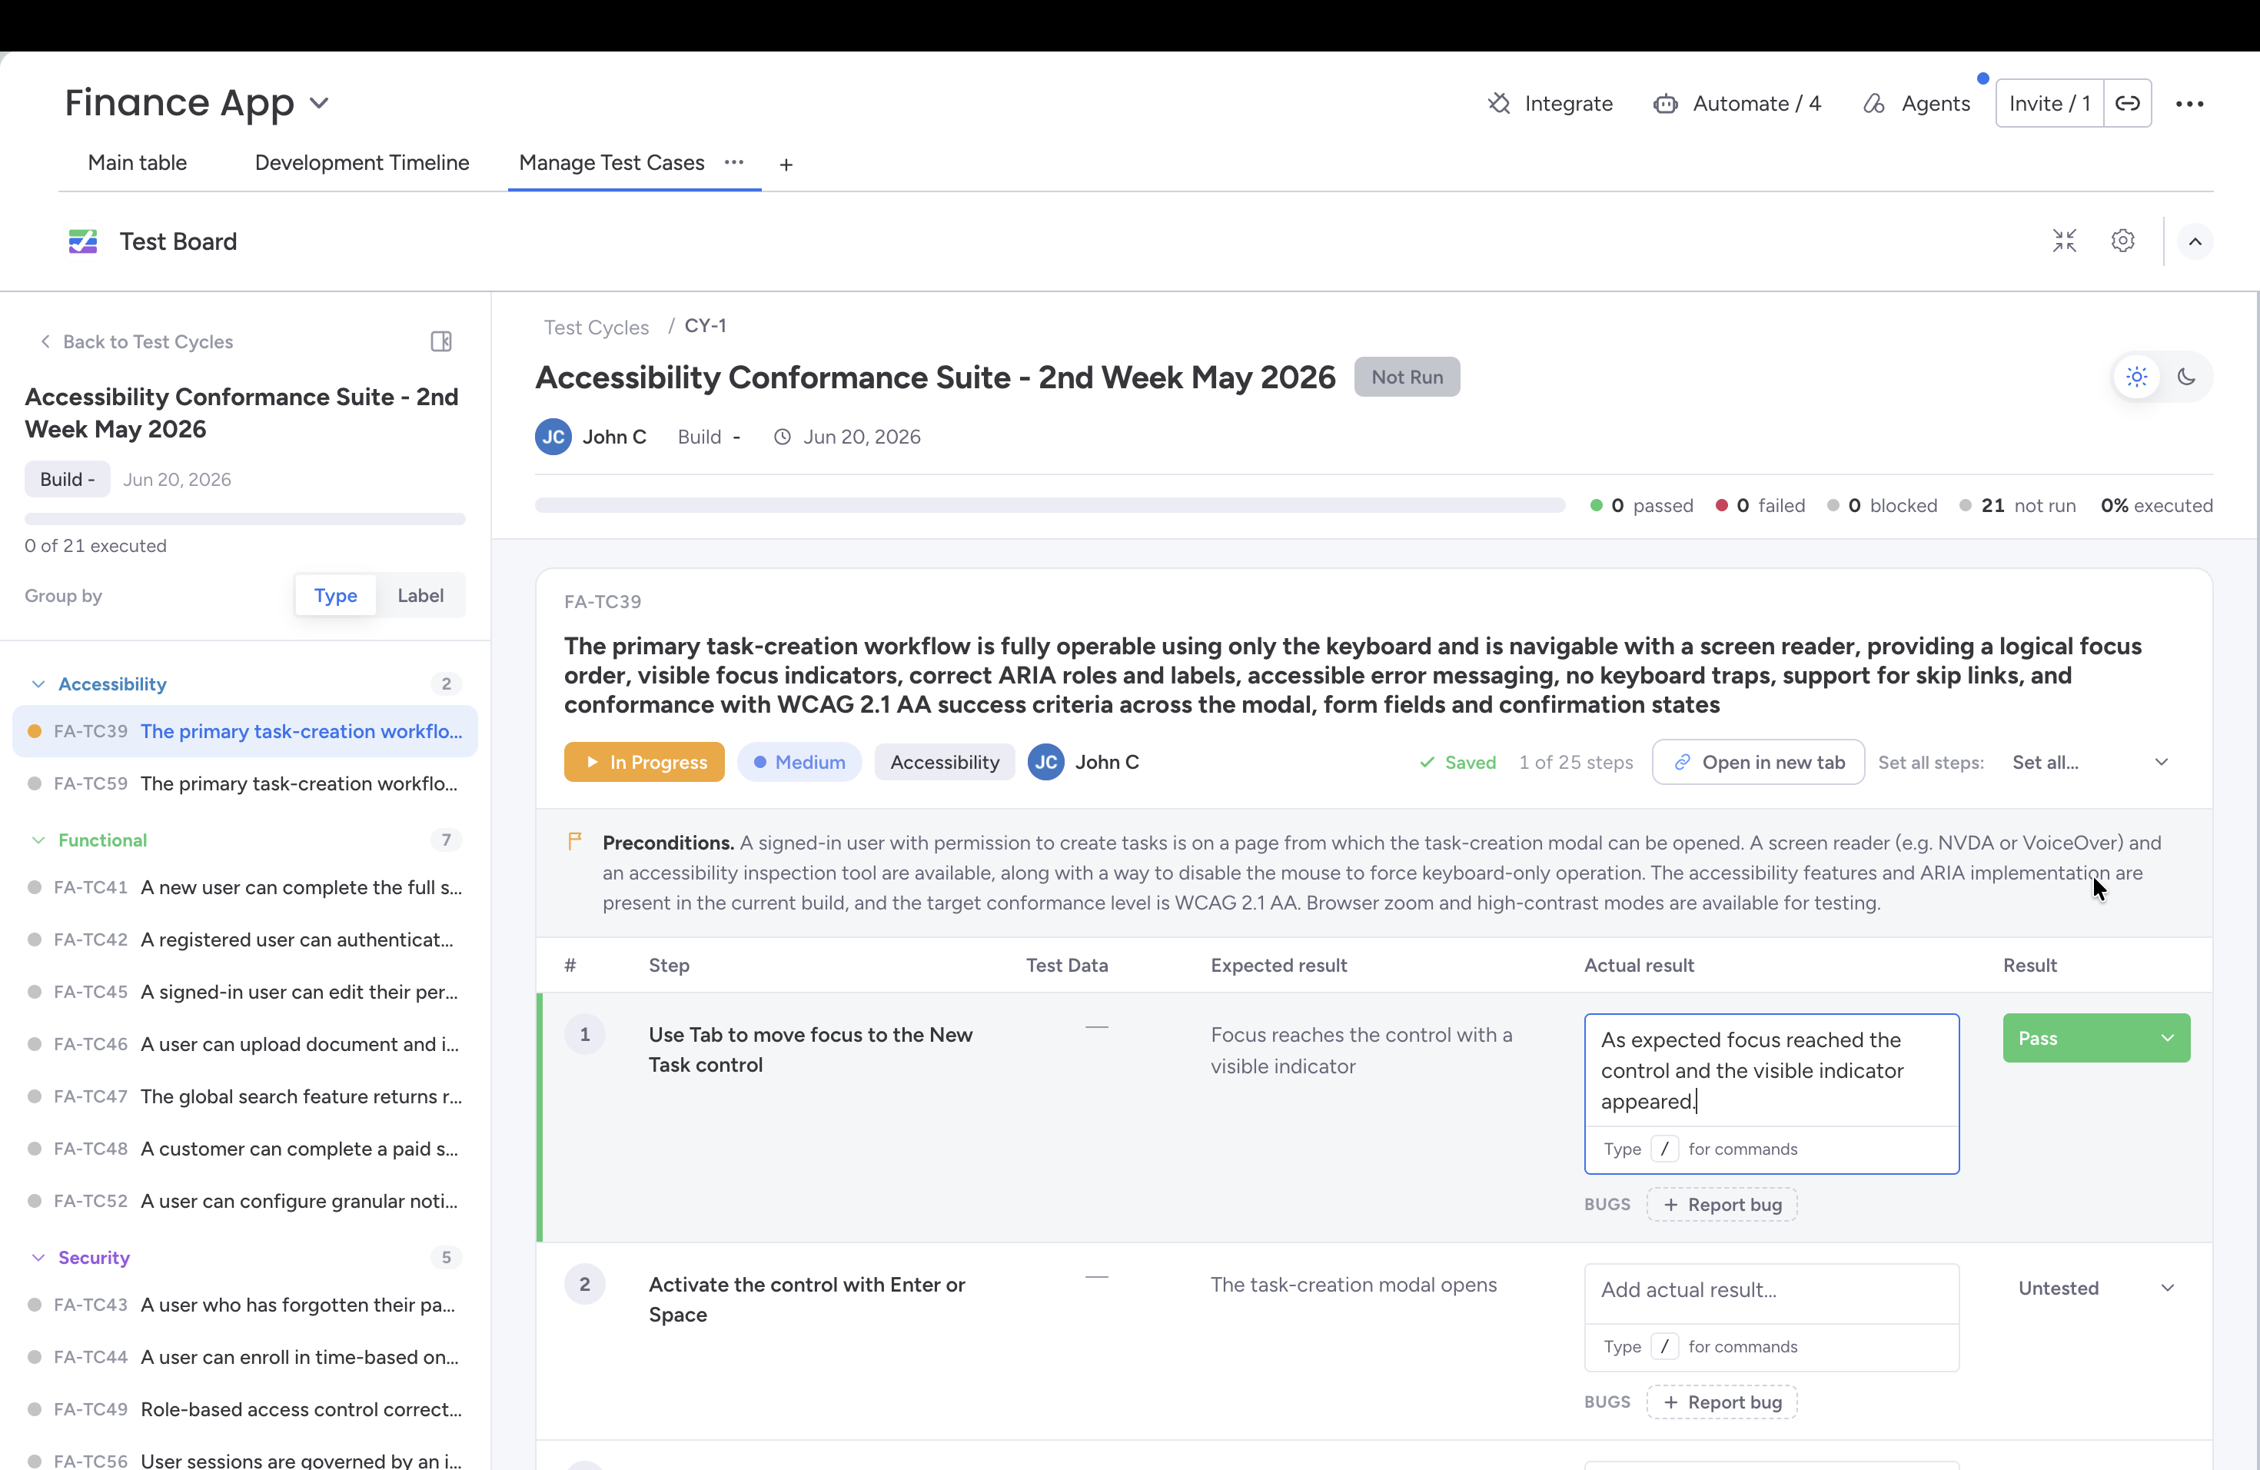The width and height of the screenshot is (2260, 1470).
Task: Toggle the sidebar panel layout icon
Action: click(x=441, y=341)
